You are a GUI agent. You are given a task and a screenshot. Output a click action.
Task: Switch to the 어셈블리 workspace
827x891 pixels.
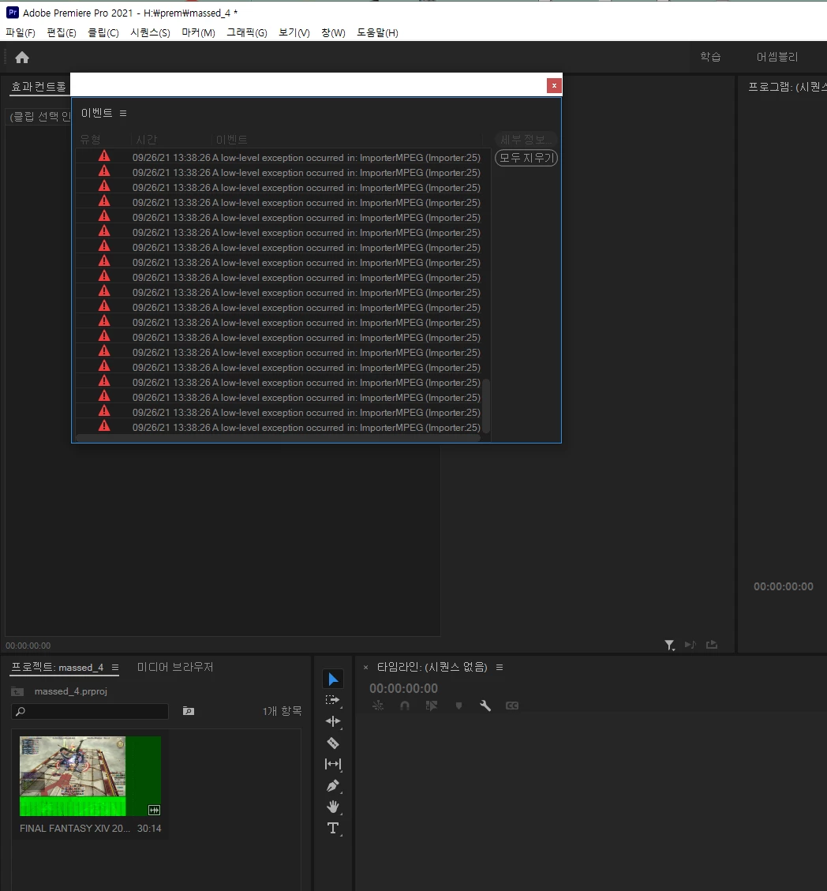(x=777, y=57)
